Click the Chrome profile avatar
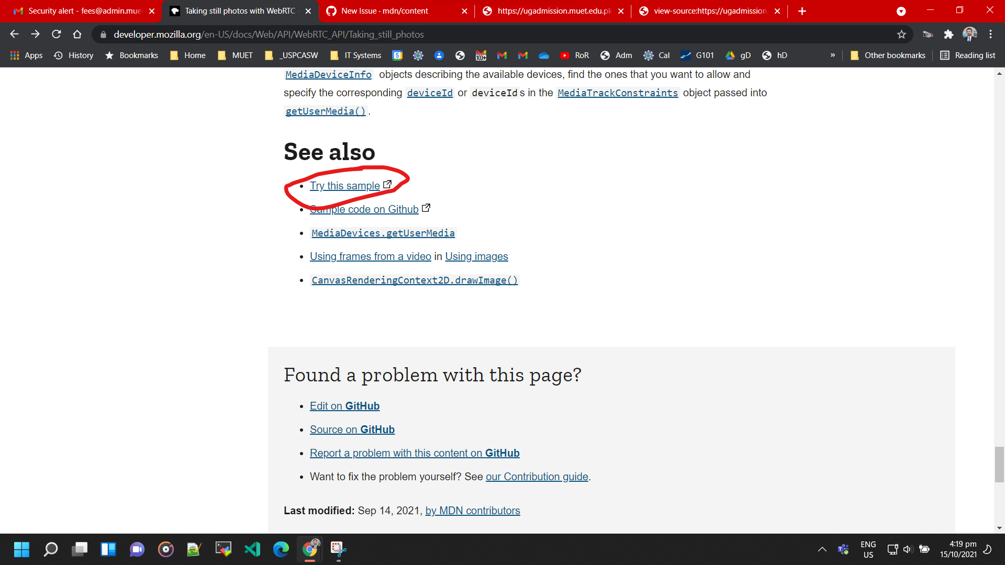 [970, 35]
